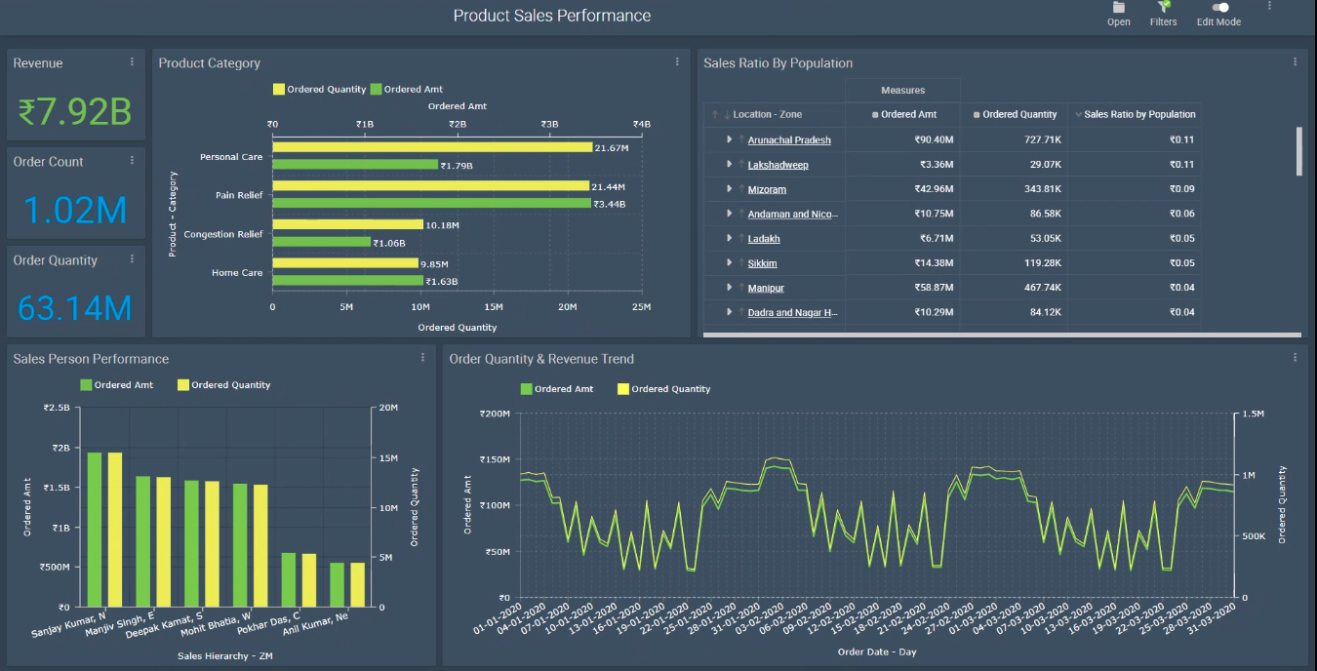
Task: Click the Ordered Amt column header
Action: pyautogui.click(x=902, y=114)
